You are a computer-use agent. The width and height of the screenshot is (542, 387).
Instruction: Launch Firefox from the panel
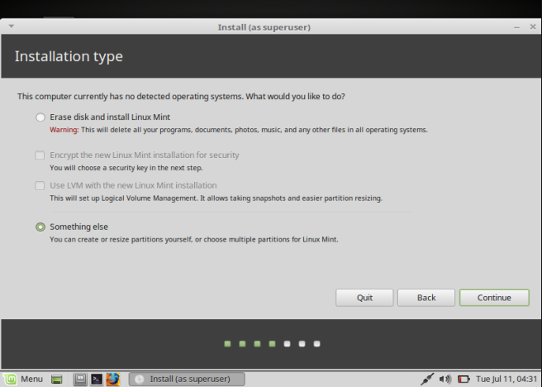click(112, 380)
